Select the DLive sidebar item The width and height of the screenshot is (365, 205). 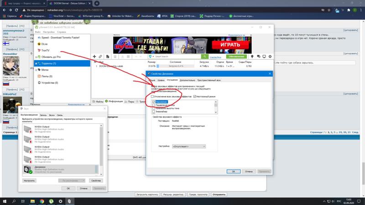click(x=44, y=44)
